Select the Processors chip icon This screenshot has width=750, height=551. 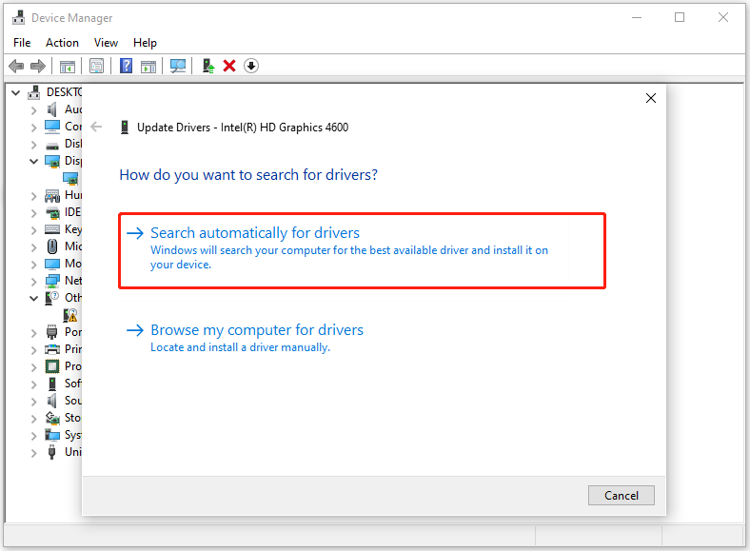(x=52, y=366)
